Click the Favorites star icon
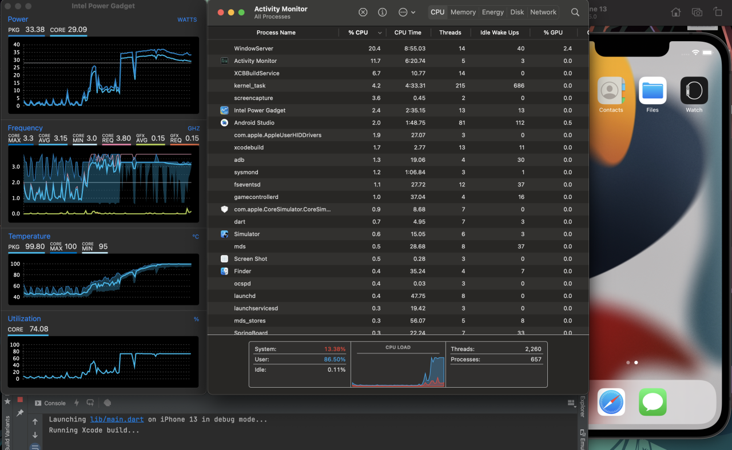 point(7,401)
